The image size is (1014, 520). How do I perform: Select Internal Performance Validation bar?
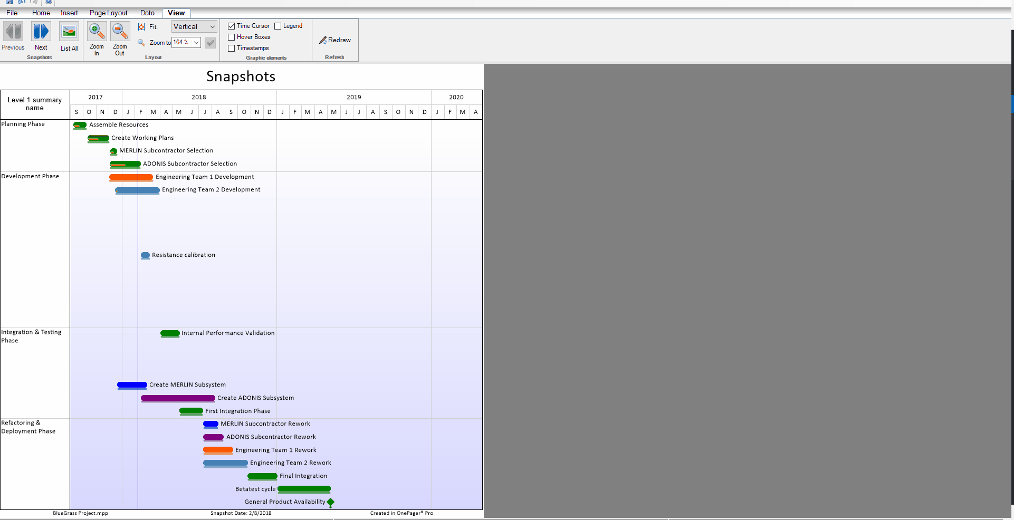point(170,333)
